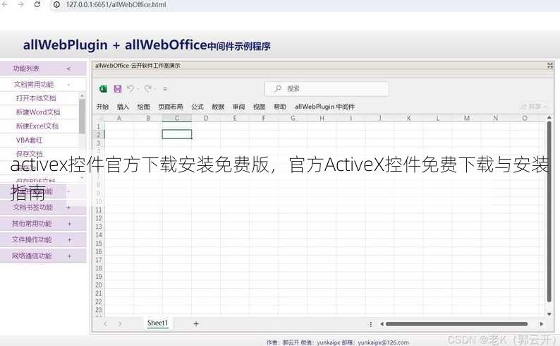Click the VBA套红 list item
This screenshot has width=560, height=346.
pyautogui.click(x=29, y=140)
